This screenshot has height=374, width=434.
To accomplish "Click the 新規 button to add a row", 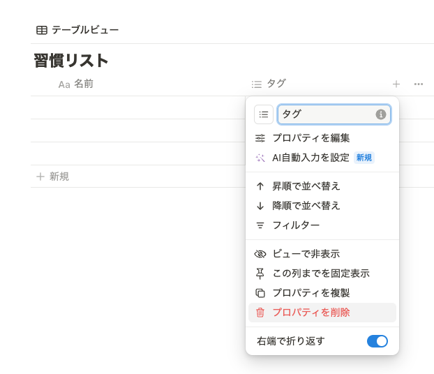I will tap(53, 177).
